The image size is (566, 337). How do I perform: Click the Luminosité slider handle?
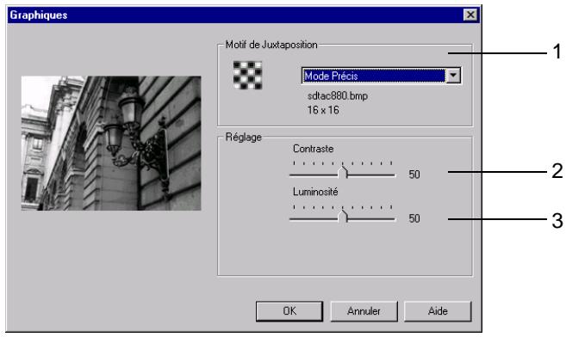point(343,217)
